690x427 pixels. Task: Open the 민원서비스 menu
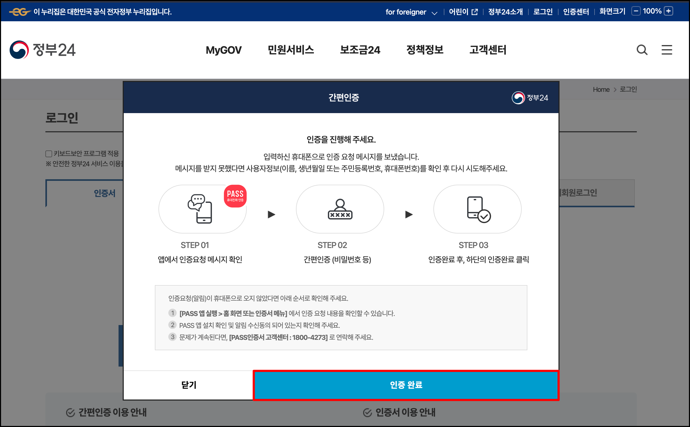point(291,50)
